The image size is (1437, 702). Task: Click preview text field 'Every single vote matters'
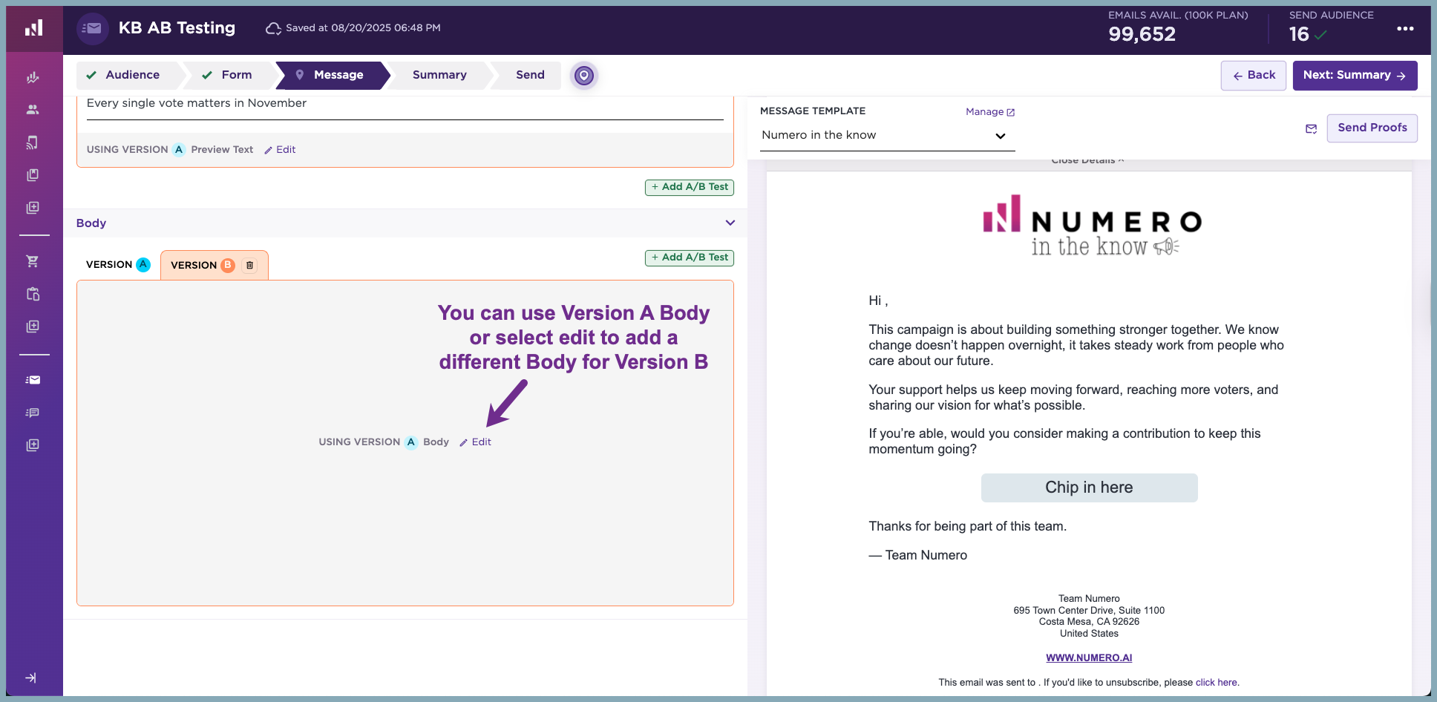coord(405,104)
